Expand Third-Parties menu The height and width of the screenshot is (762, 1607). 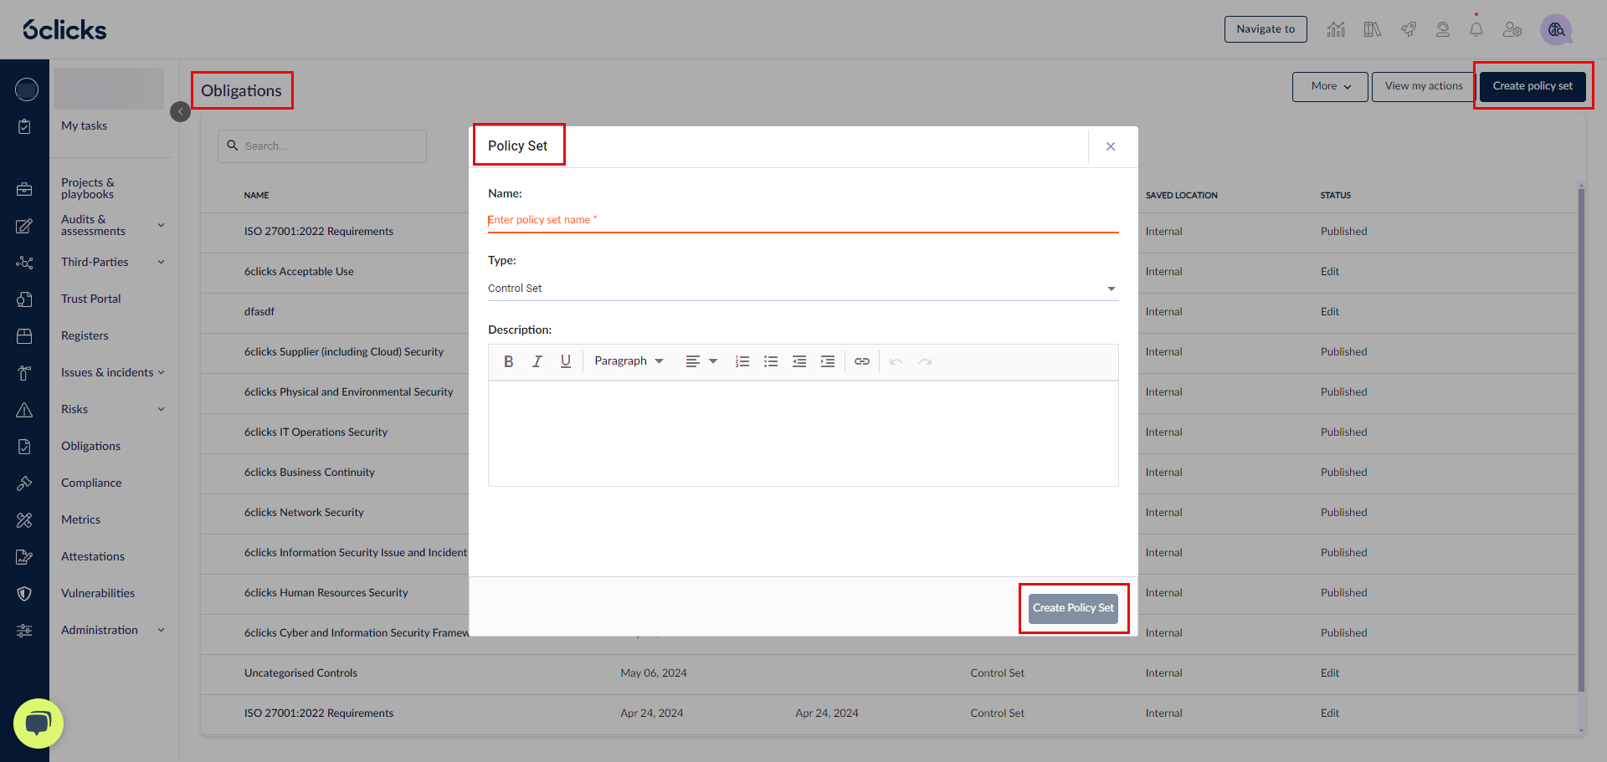162,262
